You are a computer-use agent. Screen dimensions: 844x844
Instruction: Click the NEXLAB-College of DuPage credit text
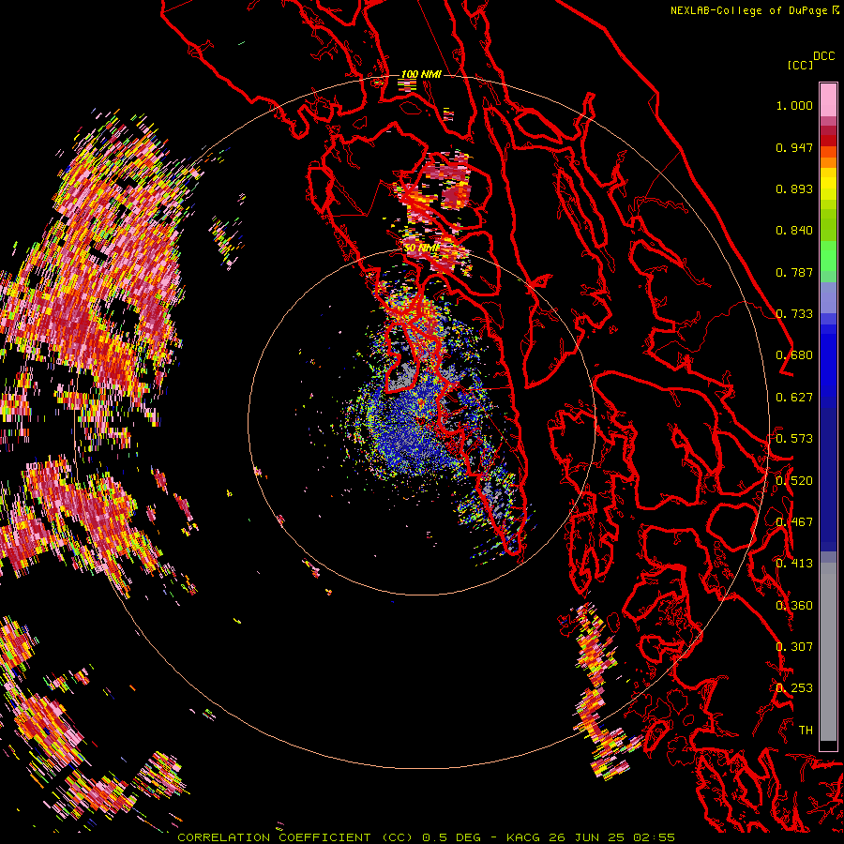pyautogui.click(x=748, y=10)
